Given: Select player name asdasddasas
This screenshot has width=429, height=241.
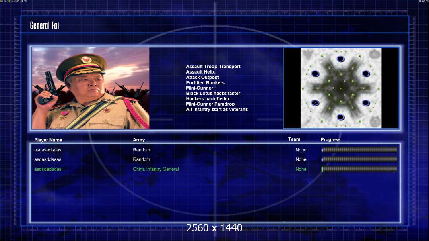Looking at the screenshot, I should click(x=47, y=159).
